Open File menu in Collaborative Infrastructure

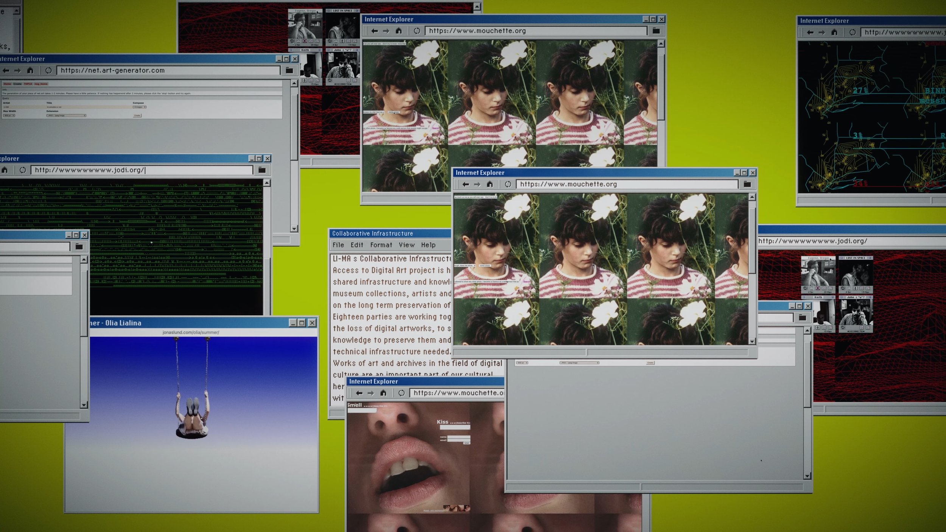338,245
